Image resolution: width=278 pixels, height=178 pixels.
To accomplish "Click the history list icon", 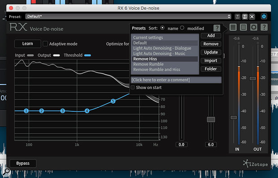I will pyautogui.click(x=243, y=27).
